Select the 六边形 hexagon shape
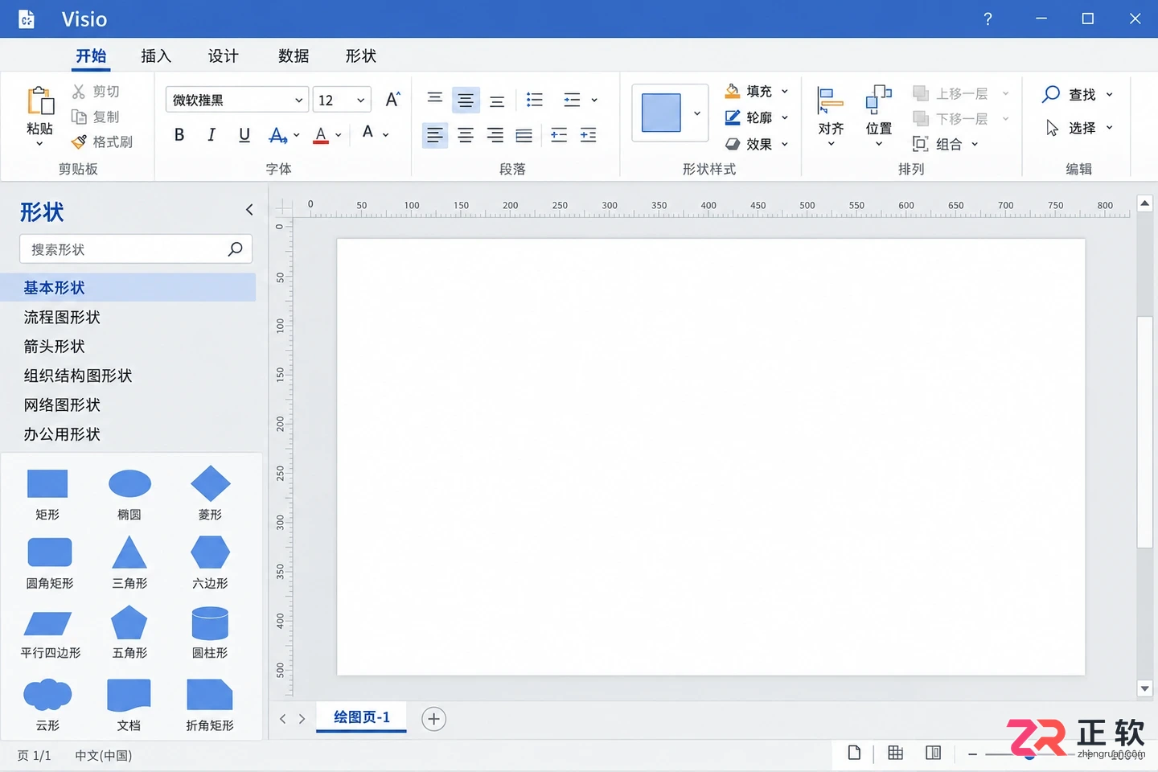Screen dimensions: 1158x772 211,553
